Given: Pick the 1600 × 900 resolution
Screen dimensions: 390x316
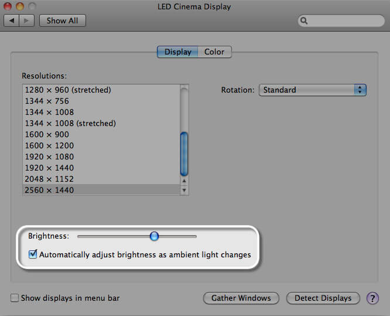Looking at the screenshot, I should [101, 134].
